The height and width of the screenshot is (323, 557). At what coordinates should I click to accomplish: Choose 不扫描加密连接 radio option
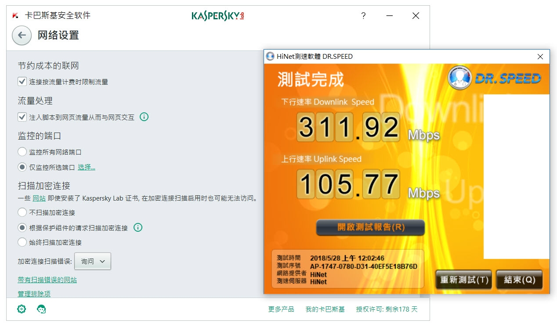click(22, 212)
